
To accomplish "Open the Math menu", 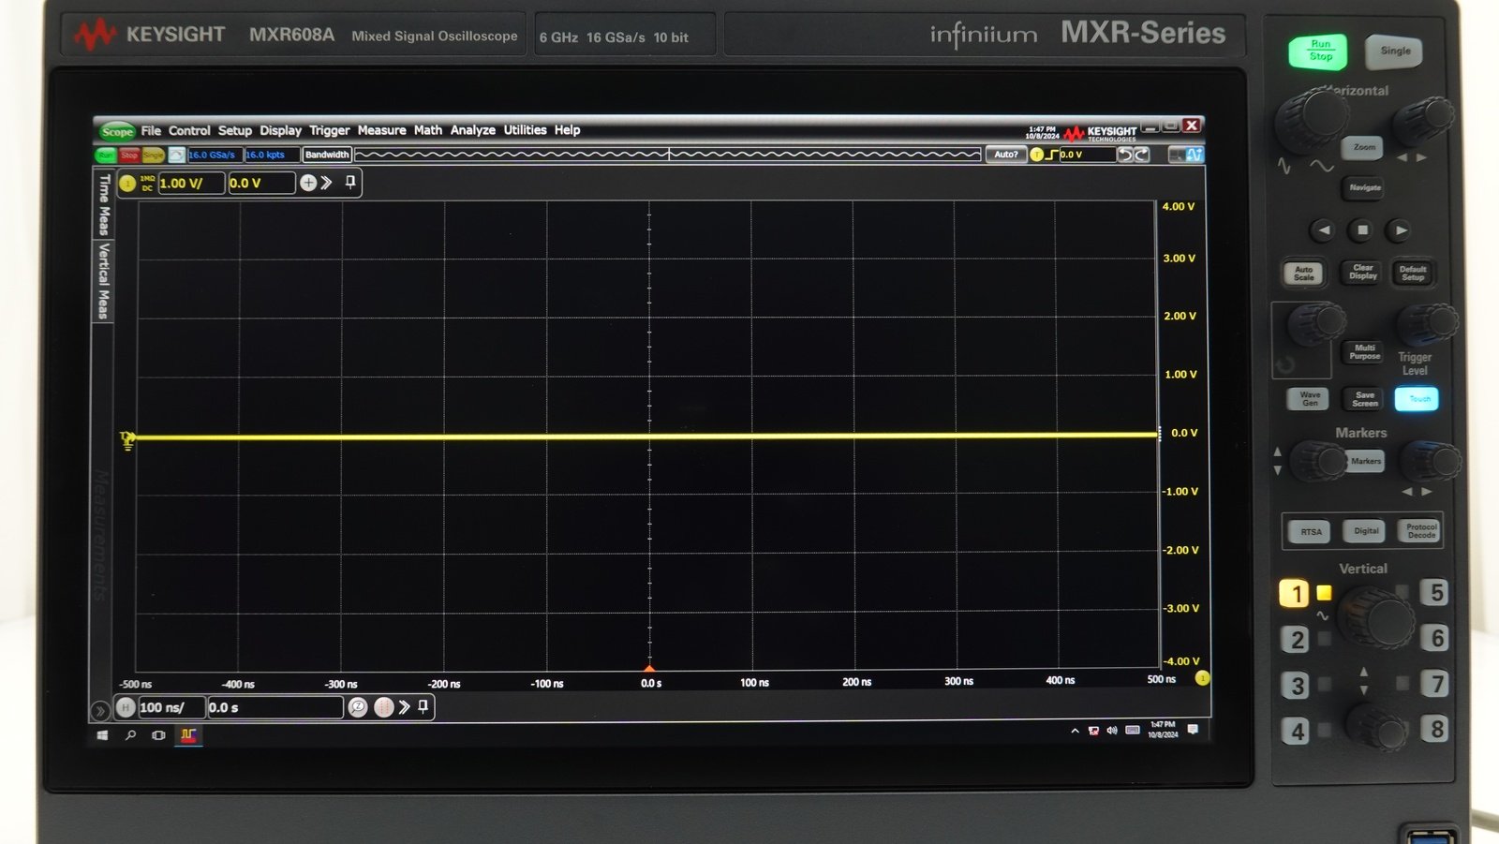I will pos(428,130).
